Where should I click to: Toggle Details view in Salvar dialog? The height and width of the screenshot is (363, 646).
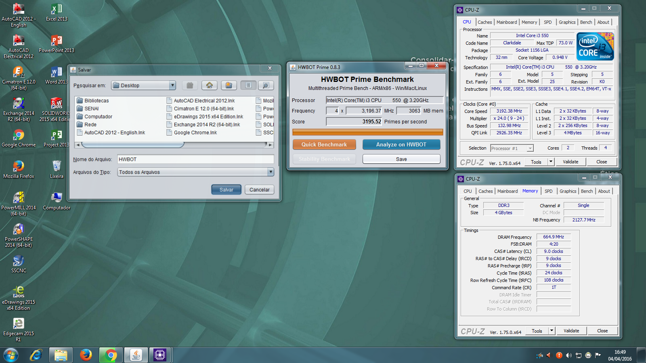[x=265, y=85]
